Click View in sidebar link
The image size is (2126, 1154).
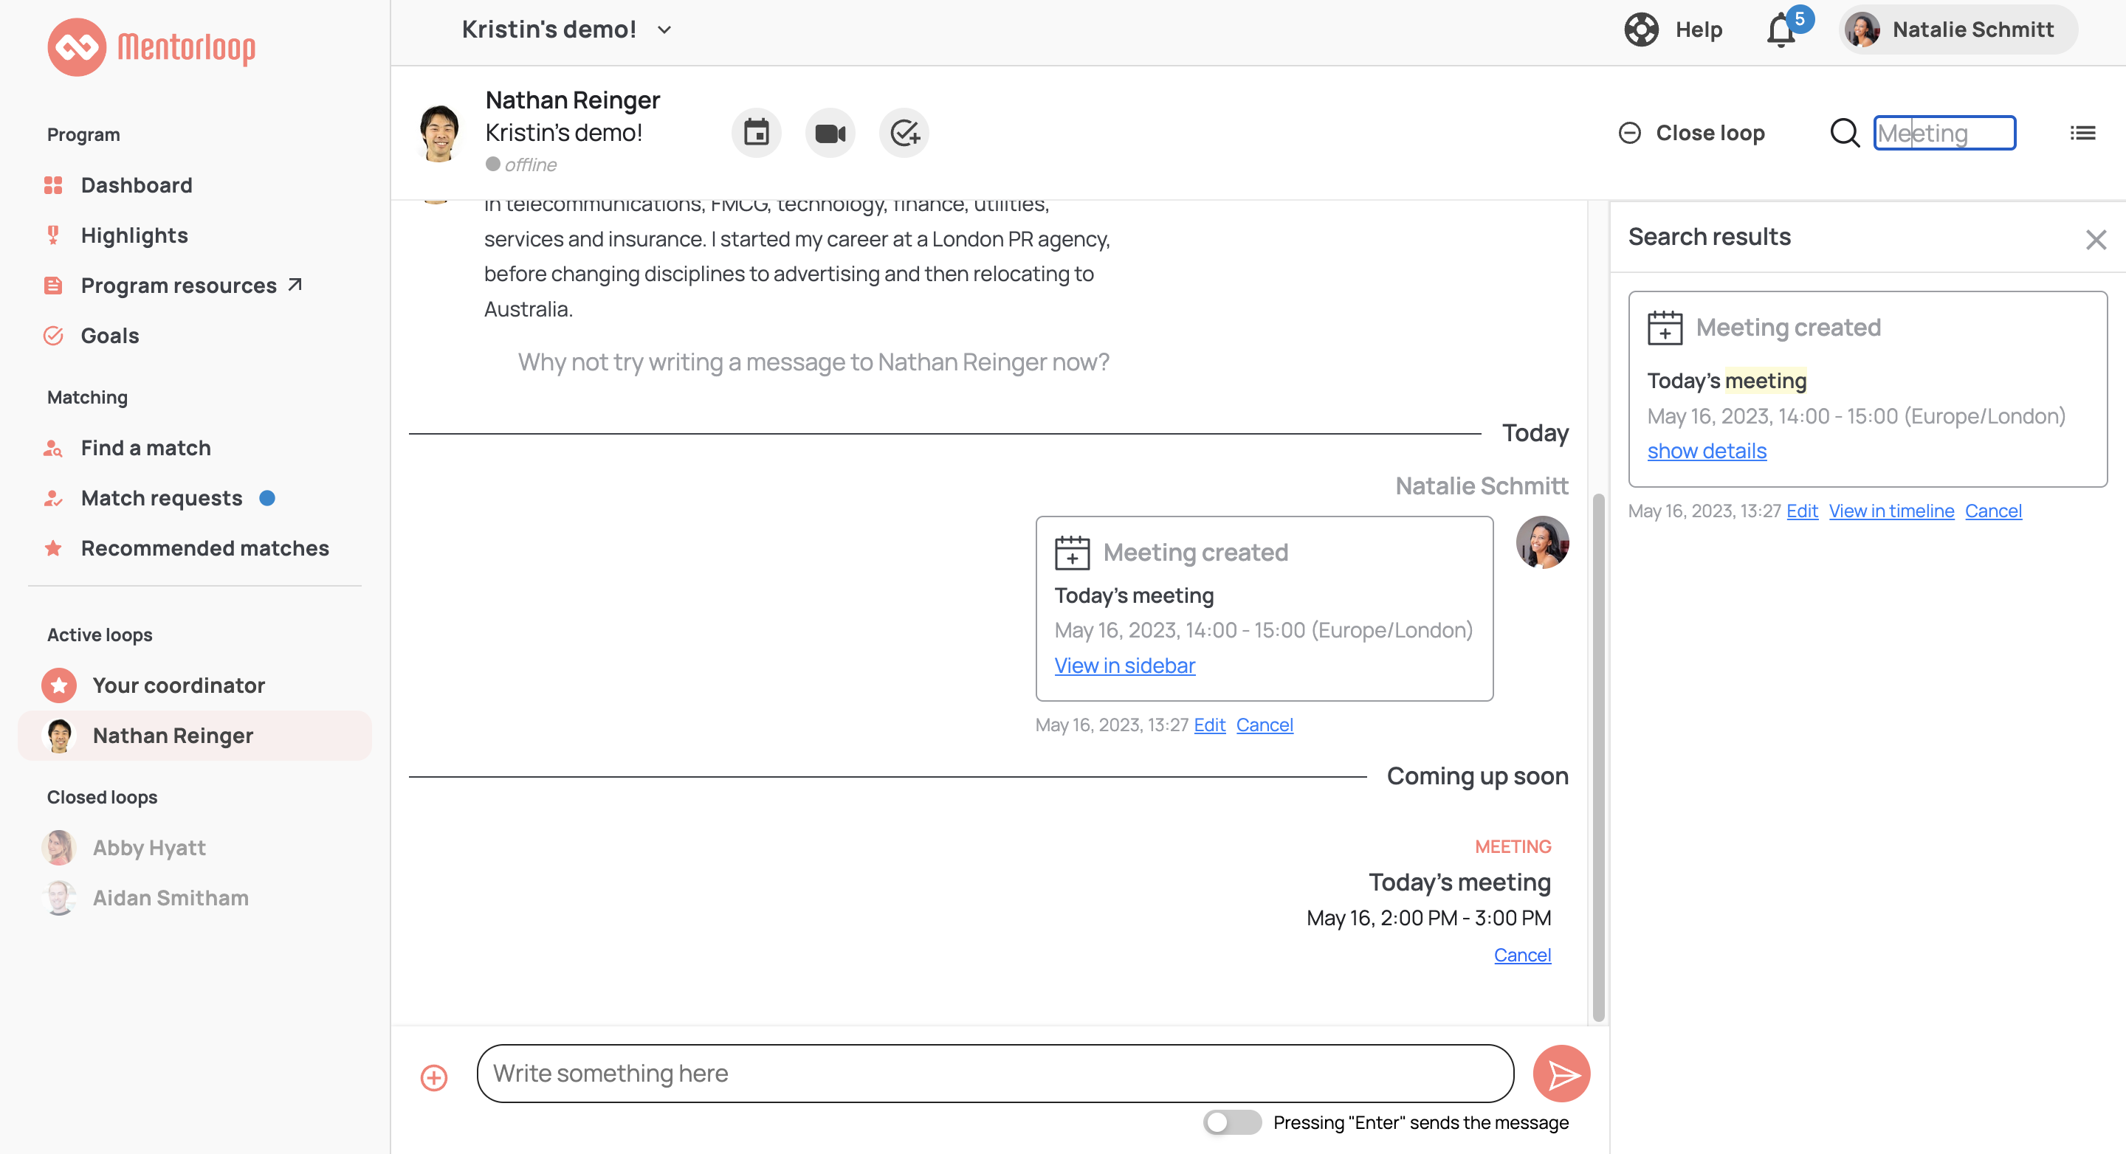(1124, 666)
